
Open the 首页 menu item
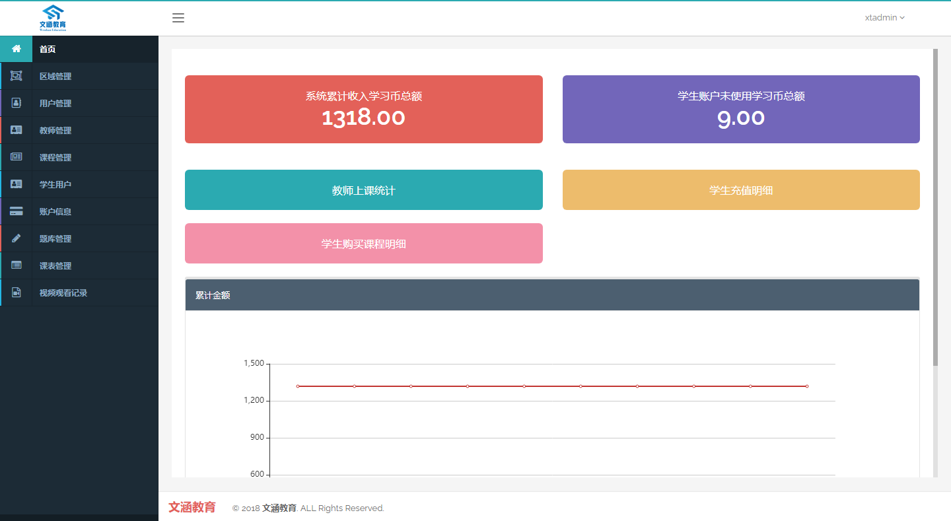click(79, 49)
